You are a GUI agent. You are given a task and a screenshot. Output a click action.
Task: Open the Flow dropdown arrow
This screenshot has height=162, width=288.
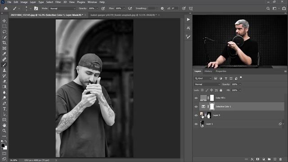(x=124, y=9)
